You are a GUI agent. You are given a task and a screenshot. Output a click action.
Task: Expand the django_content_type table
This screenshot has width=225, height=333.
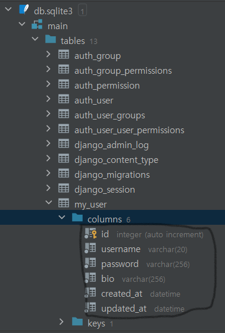(48, 158)
